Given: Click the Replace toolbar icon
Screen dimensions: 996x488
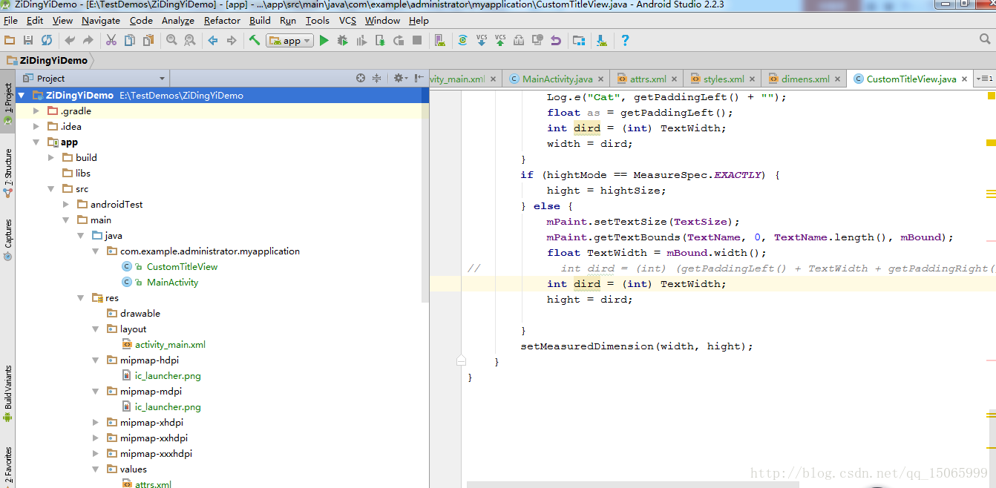Looking at the screenshot, I should click(190, 40).
